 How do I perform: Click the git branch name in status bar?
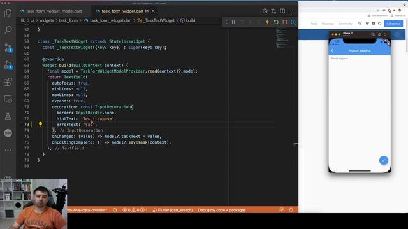click(87, 210)
